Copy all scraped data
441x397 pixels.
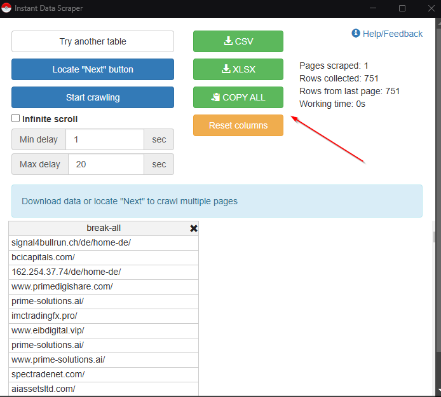238,97
